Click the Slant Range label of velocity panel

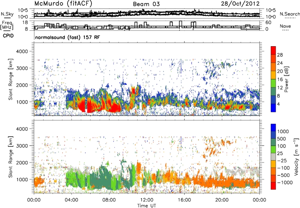tap(10, 157)
